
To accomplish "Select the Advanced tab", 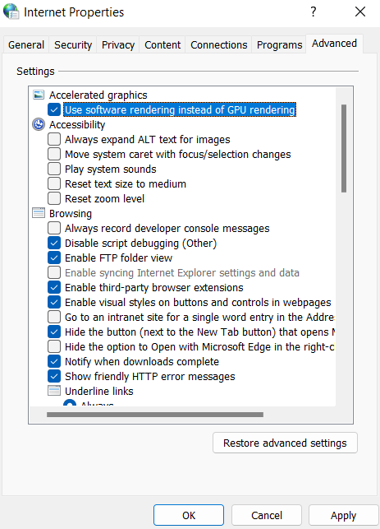I will 334,44.
